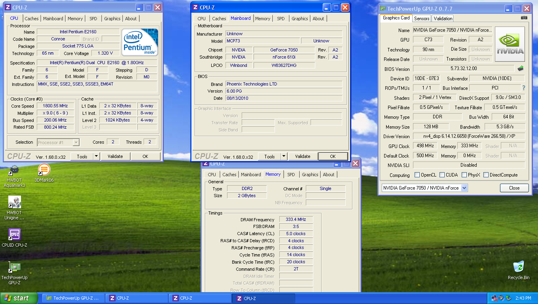This screenshot has width=538, height=304.
Task: Click the Z icon in the Mainboard window title bar
Action: (x=195, y=7)
